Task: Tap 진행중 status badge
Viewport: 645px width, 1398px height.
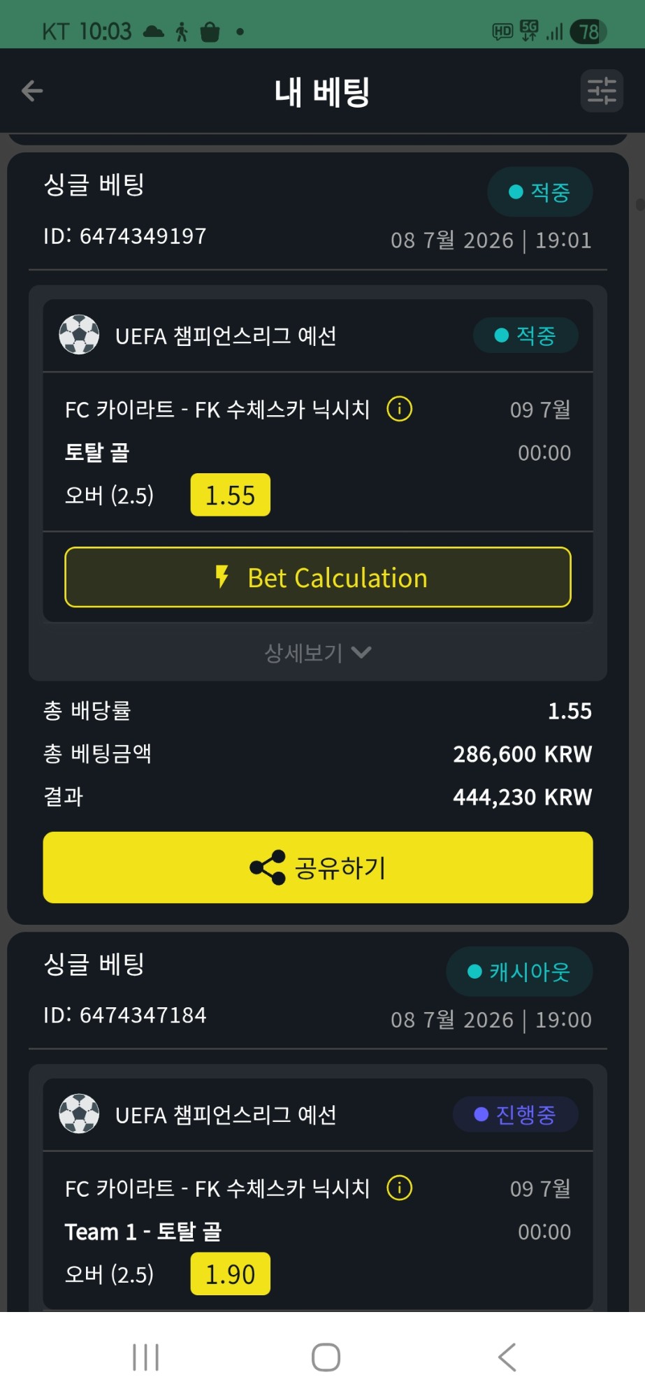Action: [x=516, y=1114]
